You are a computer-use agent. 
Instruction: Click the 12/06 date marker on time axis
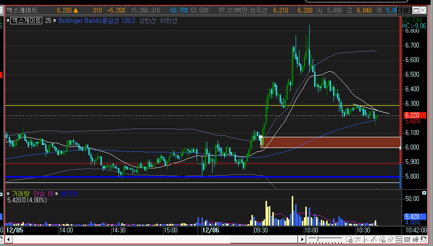(x=211, y=230)
